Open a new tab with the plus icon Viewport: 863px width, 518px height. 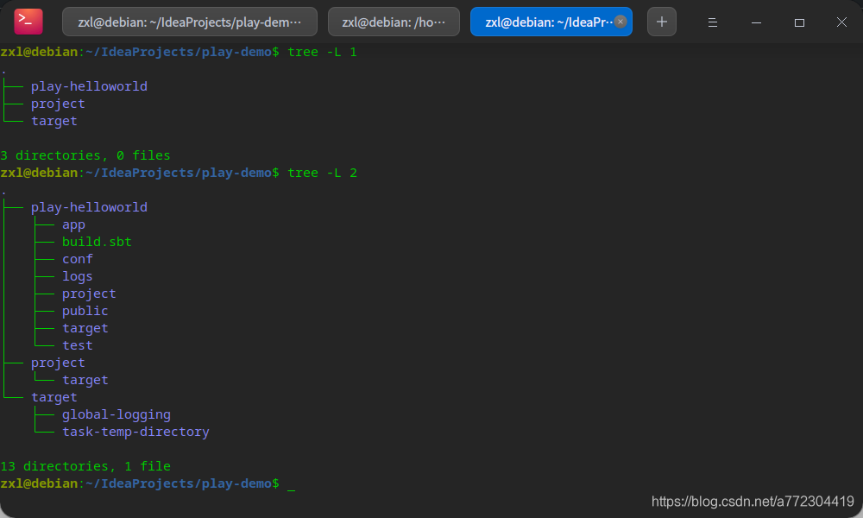[661, 21]
